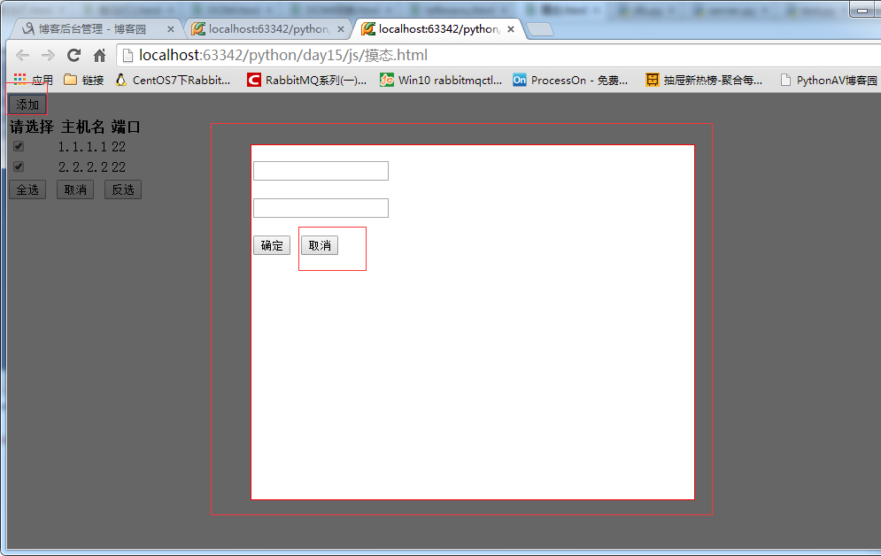Select the active localhost:63342 tab
Screen dimensions: 881x556
point(436,28)
